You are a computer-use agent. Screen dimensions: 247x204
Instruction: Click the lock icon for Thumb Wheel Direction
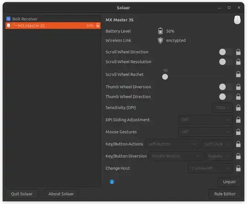point(238,97)
